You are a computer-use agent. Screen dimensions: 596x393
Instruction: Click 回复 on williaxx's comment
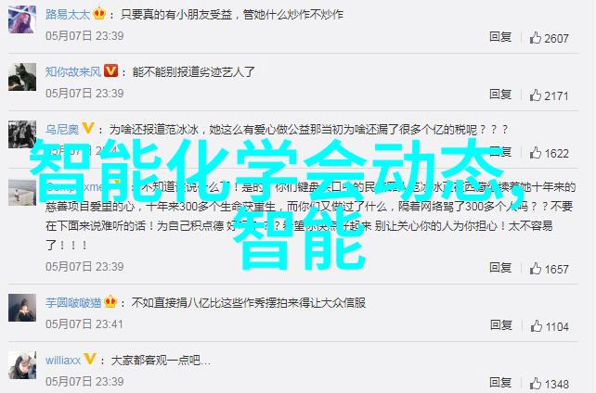(500, 383)
